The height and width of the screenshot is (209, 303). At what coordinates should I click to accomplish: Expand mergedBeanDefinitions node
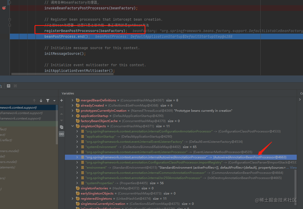72,100
